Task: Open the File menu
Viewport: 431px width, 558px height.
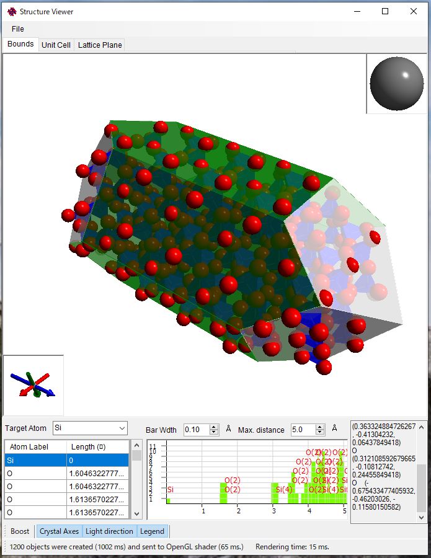Action: point(17,29)
